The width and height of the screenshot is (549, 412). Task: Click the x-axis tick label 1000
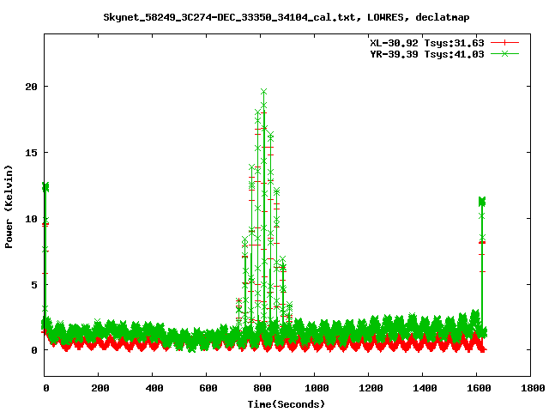tap(317, 388)
